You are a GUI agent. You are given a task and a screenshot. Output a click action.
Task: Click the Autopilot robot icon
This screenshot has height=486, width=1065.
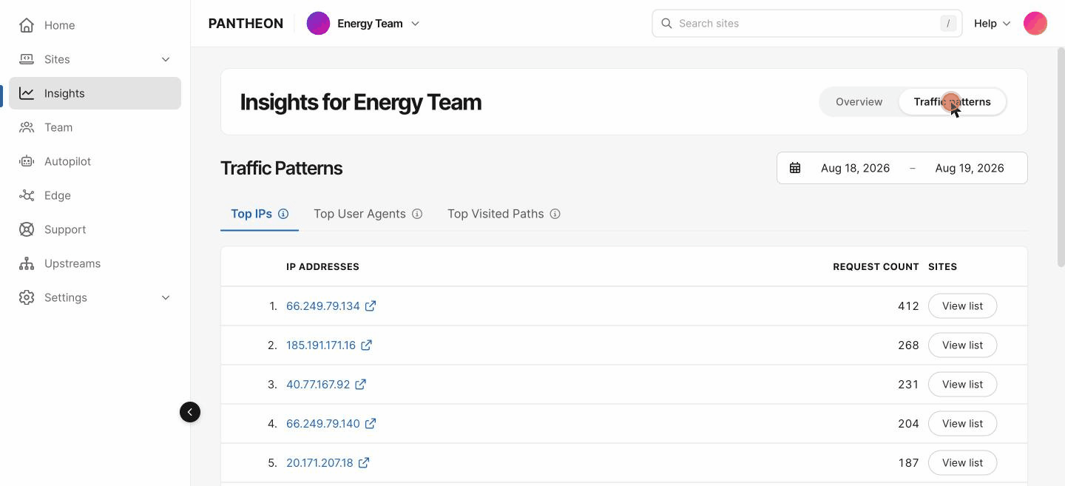pyautogui.click(x=27, y=161)
